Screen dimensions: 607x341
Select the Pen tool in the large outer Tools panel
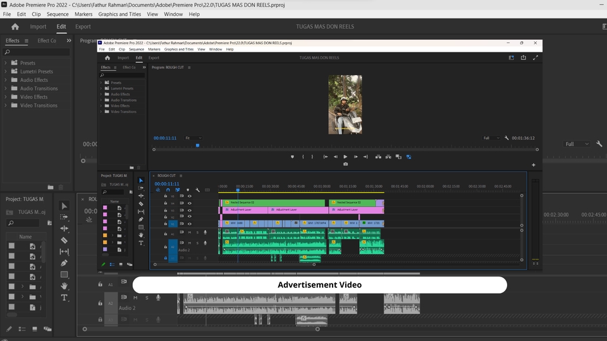click(x=64, y=263)
